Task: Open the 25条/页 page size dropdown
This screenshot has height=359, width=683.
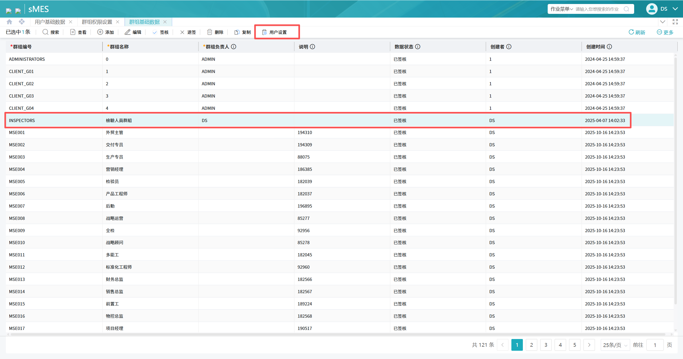Action: [615, 345]
